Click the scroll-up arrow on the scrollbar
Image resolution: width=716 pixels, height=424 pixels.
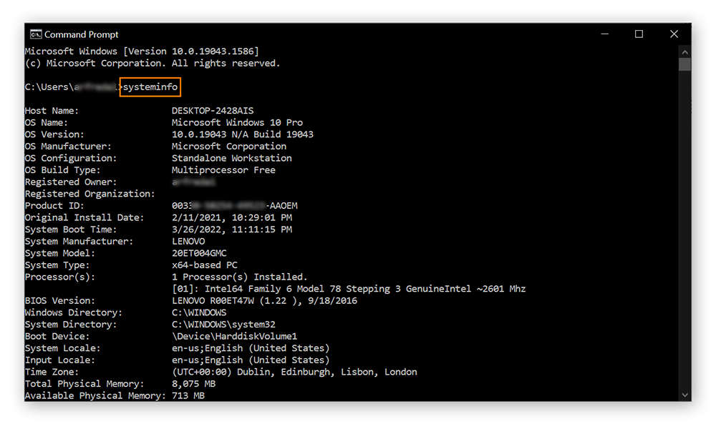point(685,51)
